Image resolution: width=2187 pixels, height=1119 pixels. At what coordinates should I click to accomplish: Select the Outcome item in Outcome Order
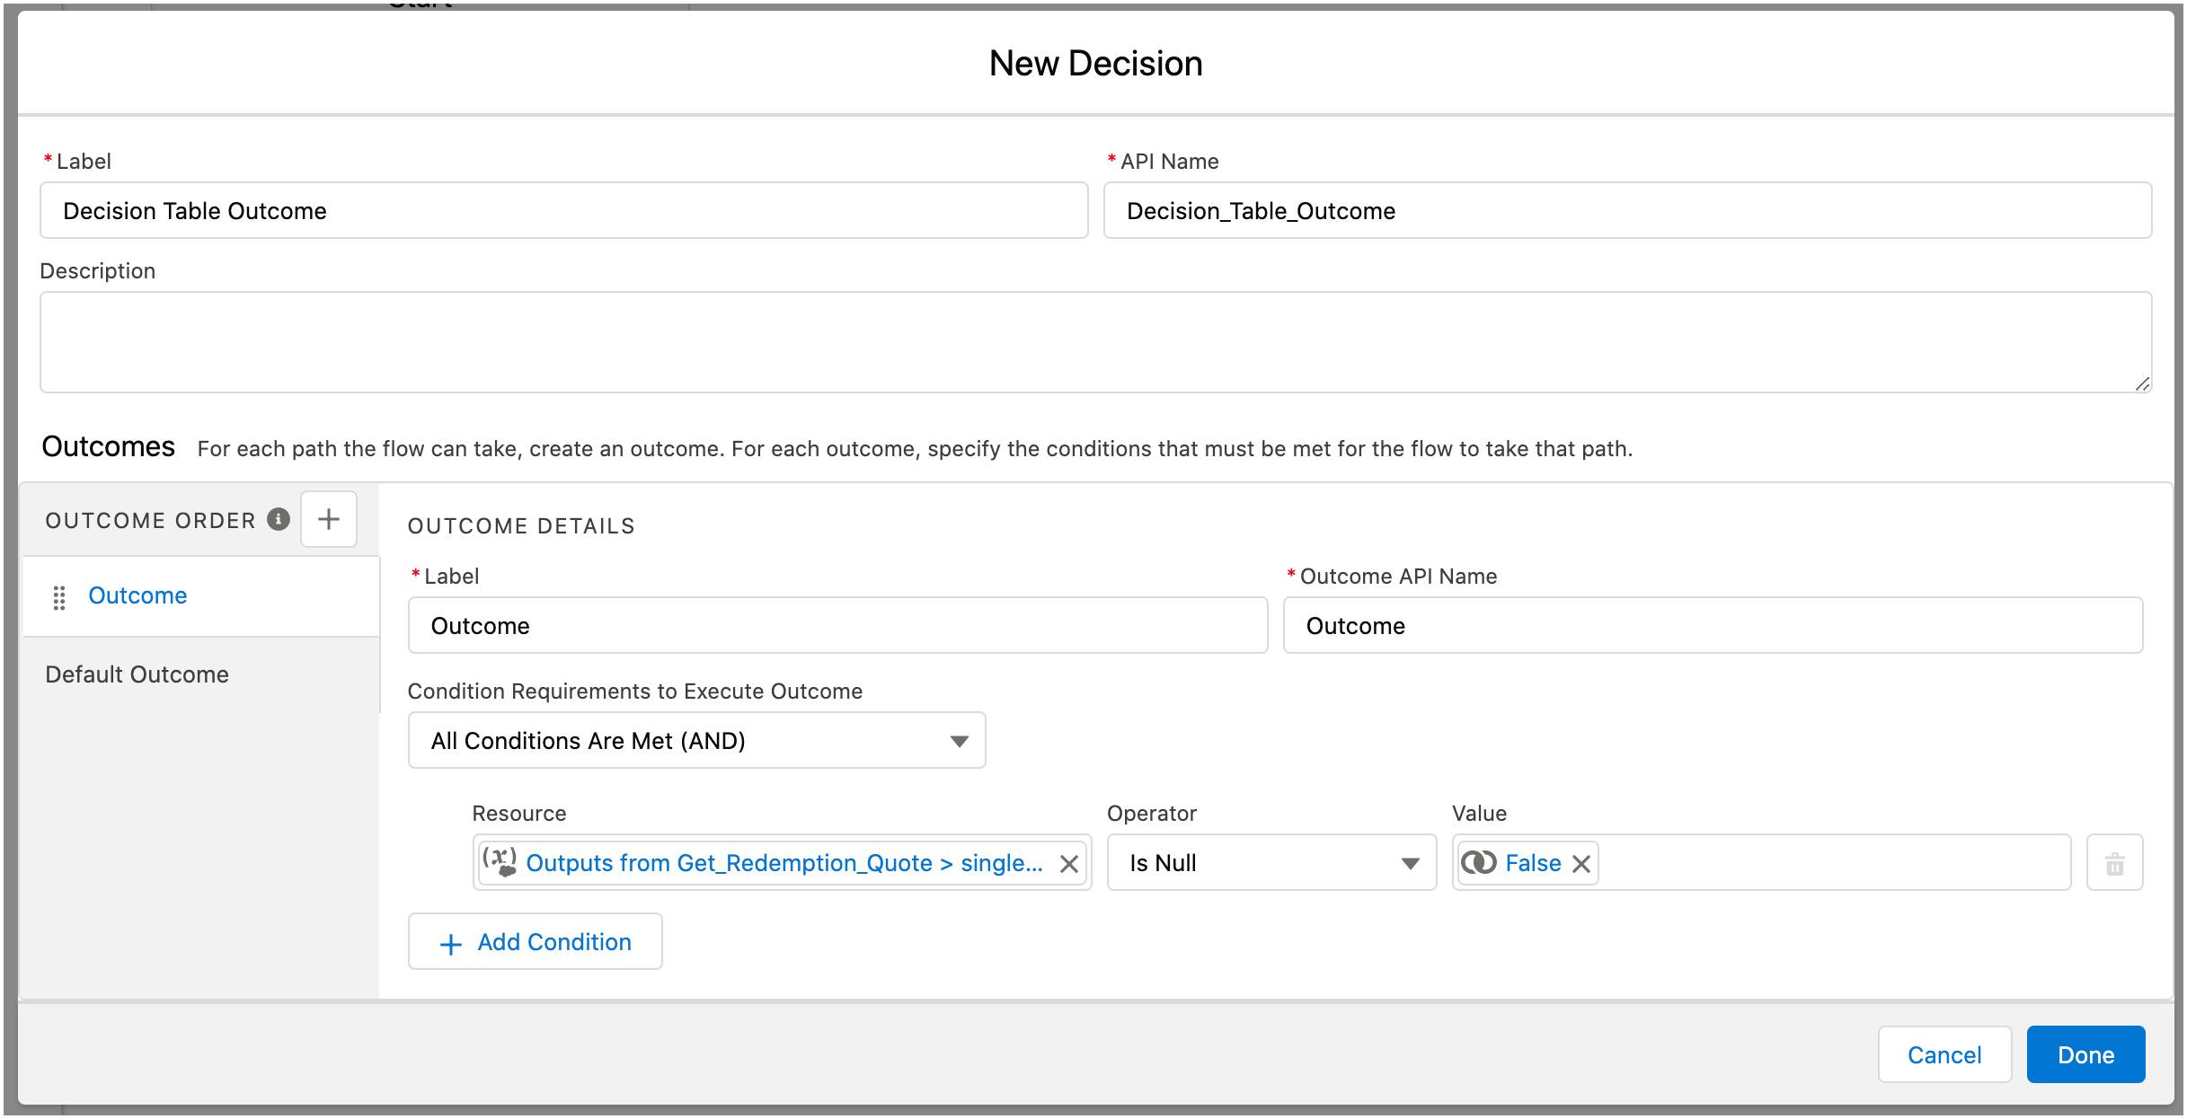point(137,595)
